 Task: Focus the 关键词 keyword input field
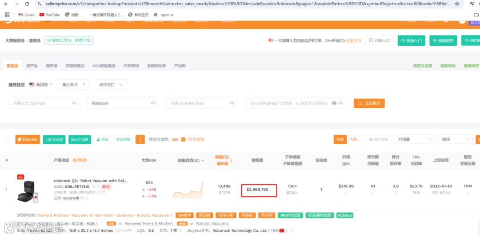44,103
